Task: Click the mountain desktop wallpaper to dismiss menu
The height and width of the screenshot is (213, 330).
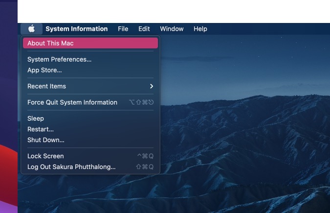Action: [244, 122]
